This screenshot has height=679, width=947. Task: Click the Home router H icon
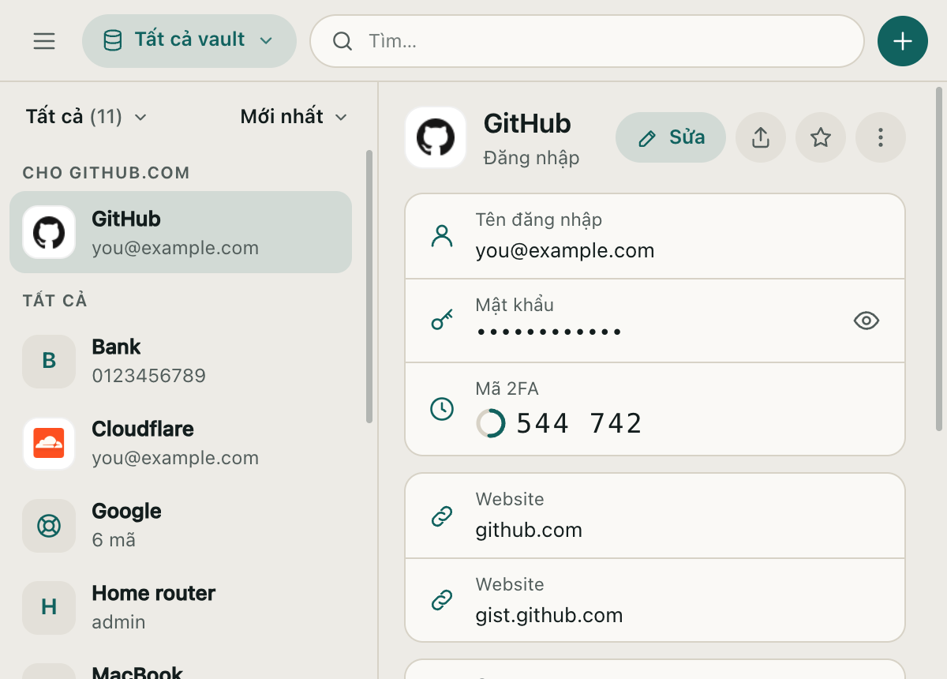point(49,608)
